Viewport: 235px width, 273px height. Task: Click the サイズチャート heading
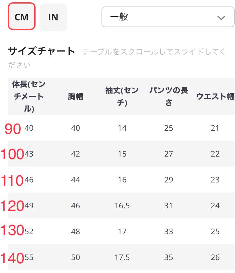[x=41, y=51]
